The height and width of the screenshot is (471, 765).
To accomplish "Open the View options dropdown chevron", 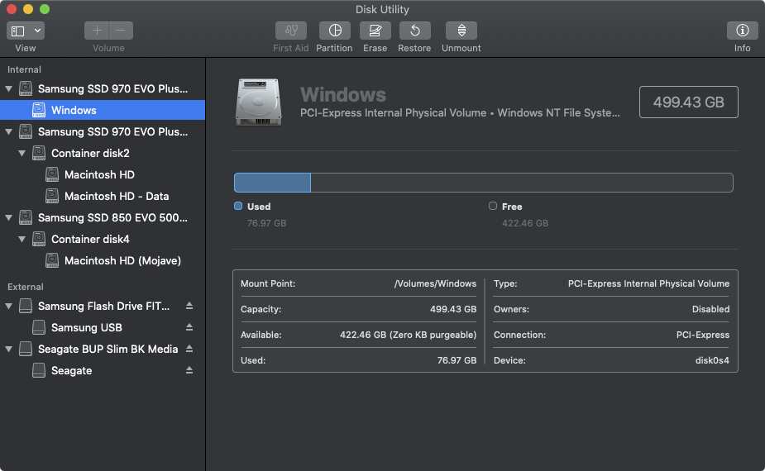I will pyautogui.click(x=37, y=31).
